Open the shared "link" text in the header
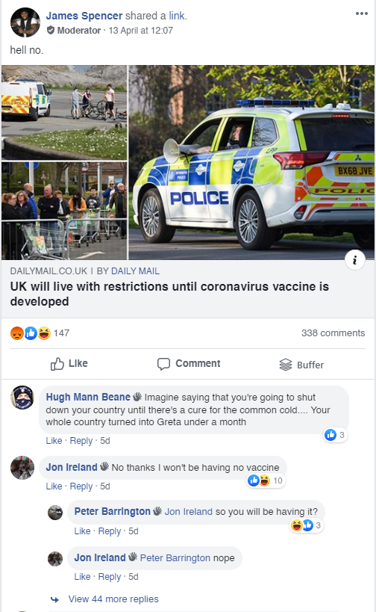 pos(177,16)
